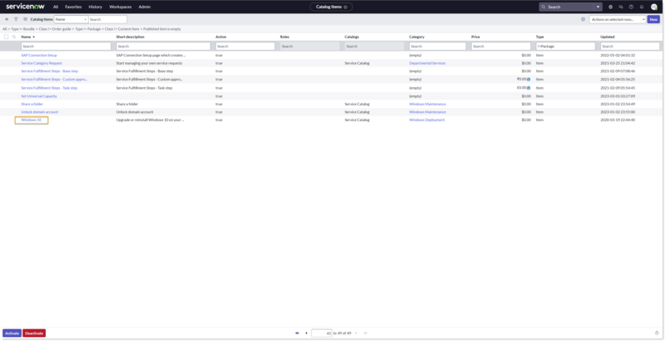This screenshot has width=666, height=342.
Task: Open Set Universal Capacity item
Action: tap(38, 96)
